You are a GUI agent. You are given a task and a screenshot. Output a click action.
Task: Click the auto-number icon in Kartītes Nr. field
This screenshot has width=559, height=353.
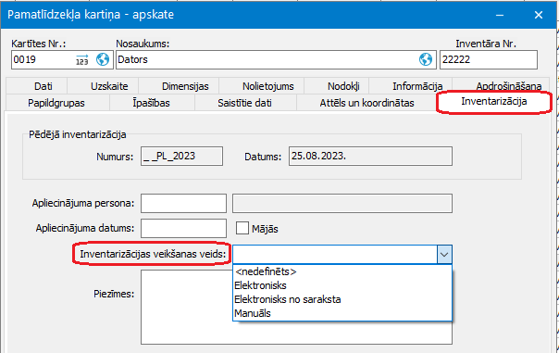coord(82,59)
